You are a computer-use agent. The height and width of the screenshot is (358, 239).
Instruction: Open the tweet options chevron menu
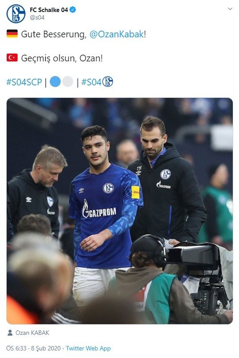coord(230,9)
